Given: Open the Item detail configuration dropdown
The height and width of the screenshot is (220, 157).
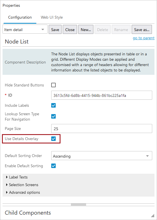Looking at the screenshot, I should (x=25, y=29).
